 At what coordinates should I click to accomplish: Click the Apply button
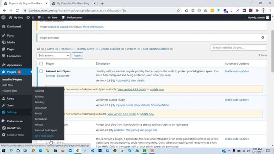click(x=77, y=55)
